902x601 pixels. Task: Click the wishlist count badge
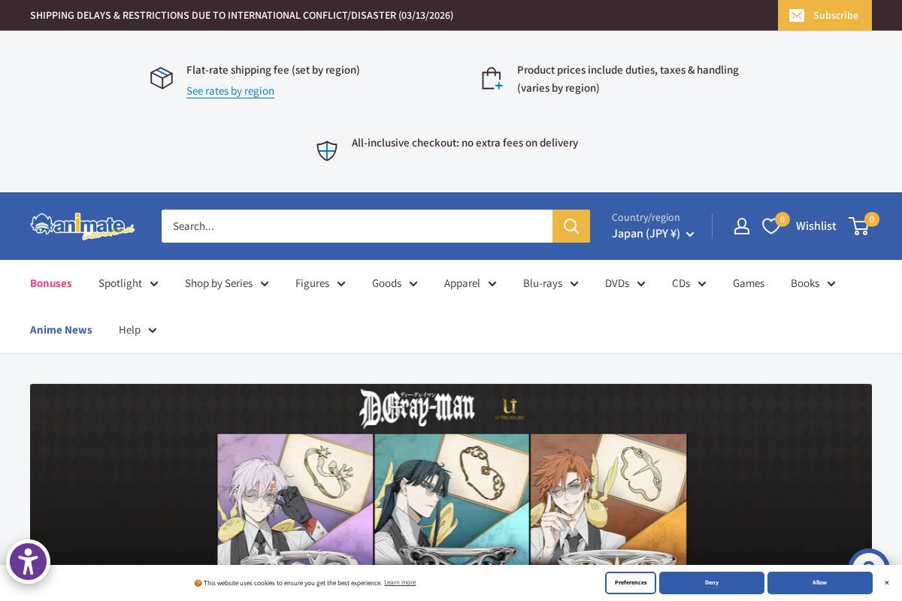coord(782,219)
